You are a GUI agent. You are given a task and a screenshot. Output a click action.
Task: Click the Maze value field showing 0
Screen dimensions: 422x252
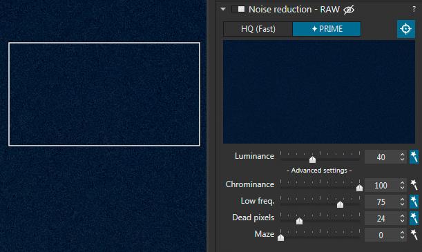point(381,235)
